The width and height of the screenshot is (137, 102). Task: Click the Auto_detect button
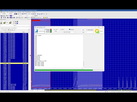(x=56, y=29)
